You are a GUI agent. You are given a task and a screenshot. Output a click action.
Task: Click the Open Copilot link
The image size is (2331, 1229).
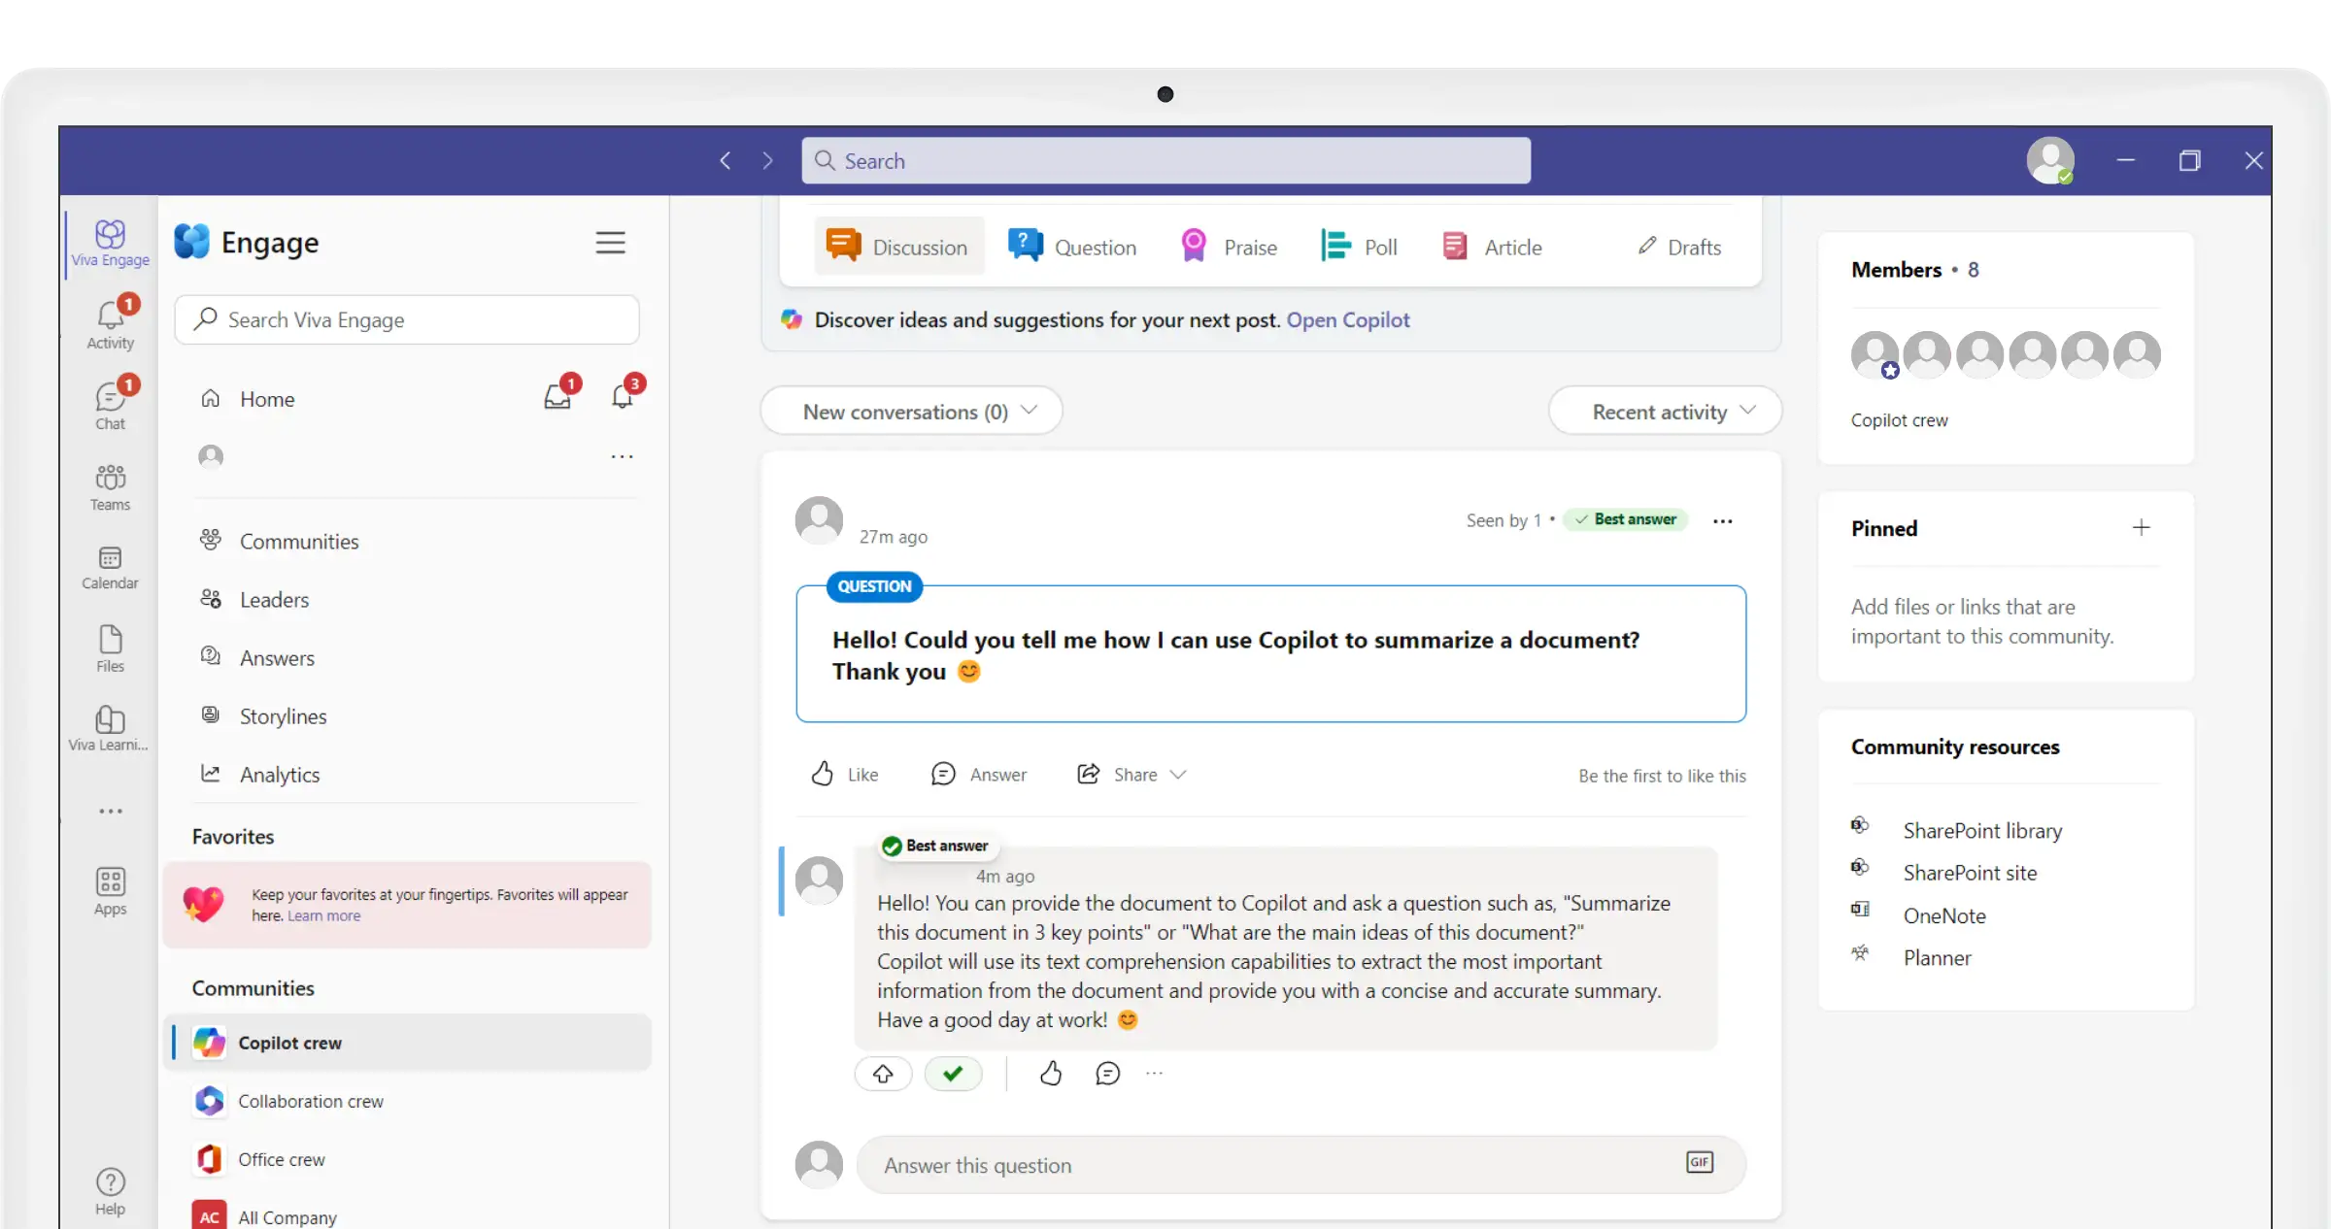click(x=1348, y=319)
